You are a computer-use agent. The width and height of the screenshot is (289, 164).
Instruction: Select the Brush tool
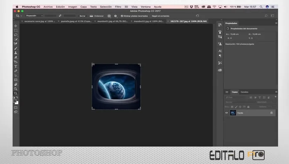[x=16, y=48]
